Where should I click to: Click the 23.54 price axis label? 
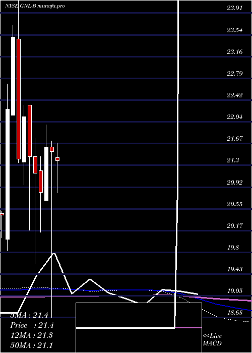[235, 30]
